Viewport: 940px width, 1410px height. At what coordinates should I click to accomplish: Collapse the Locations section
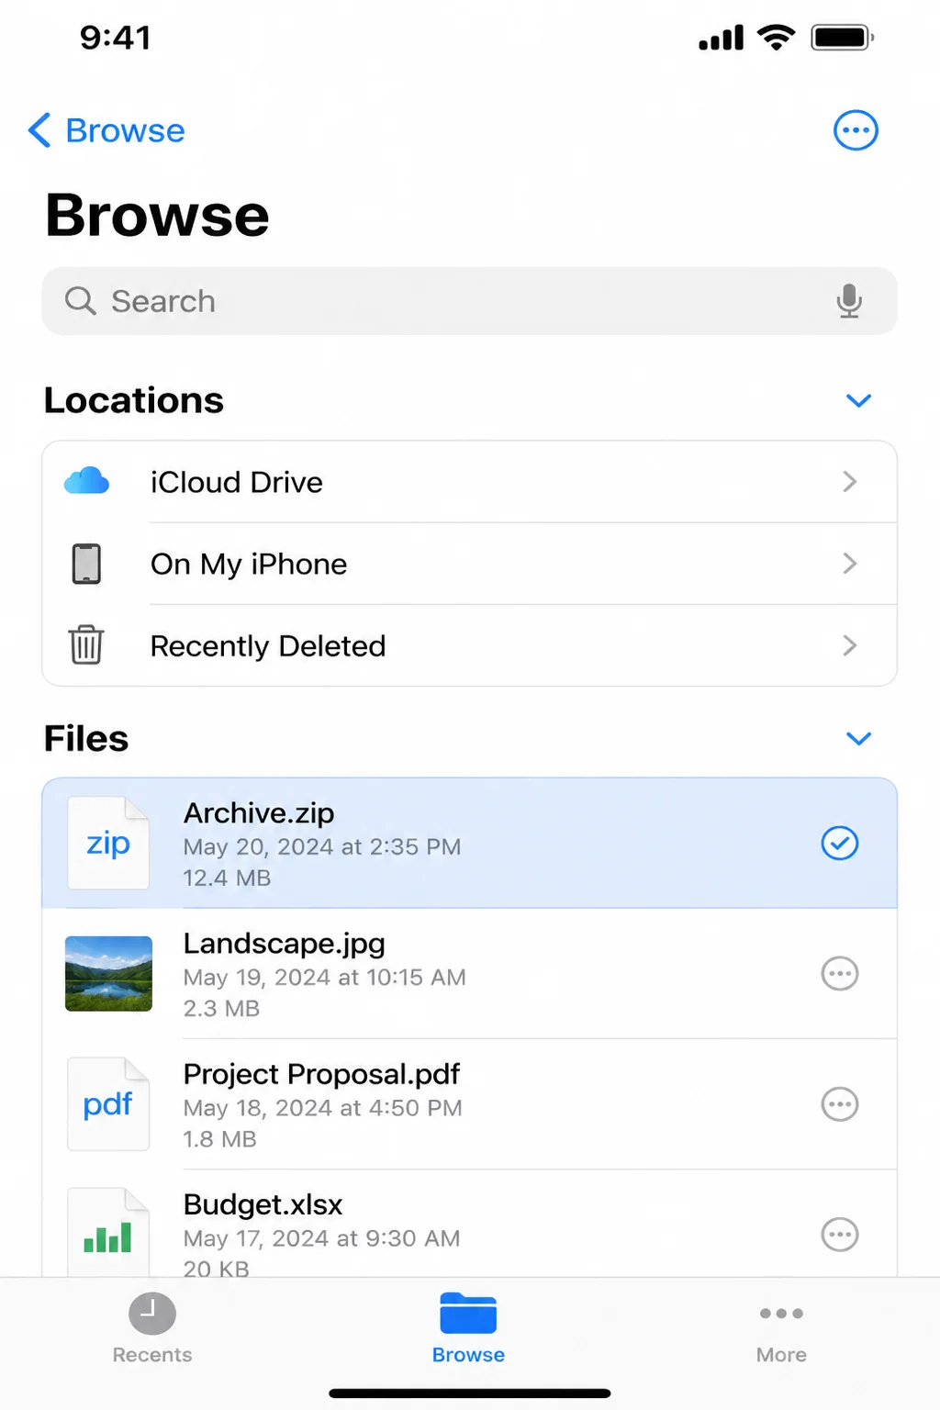858,400
